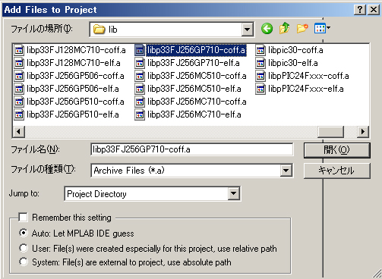Click icon of libp33FJ256GP510-coff.a

coord(19,102)
